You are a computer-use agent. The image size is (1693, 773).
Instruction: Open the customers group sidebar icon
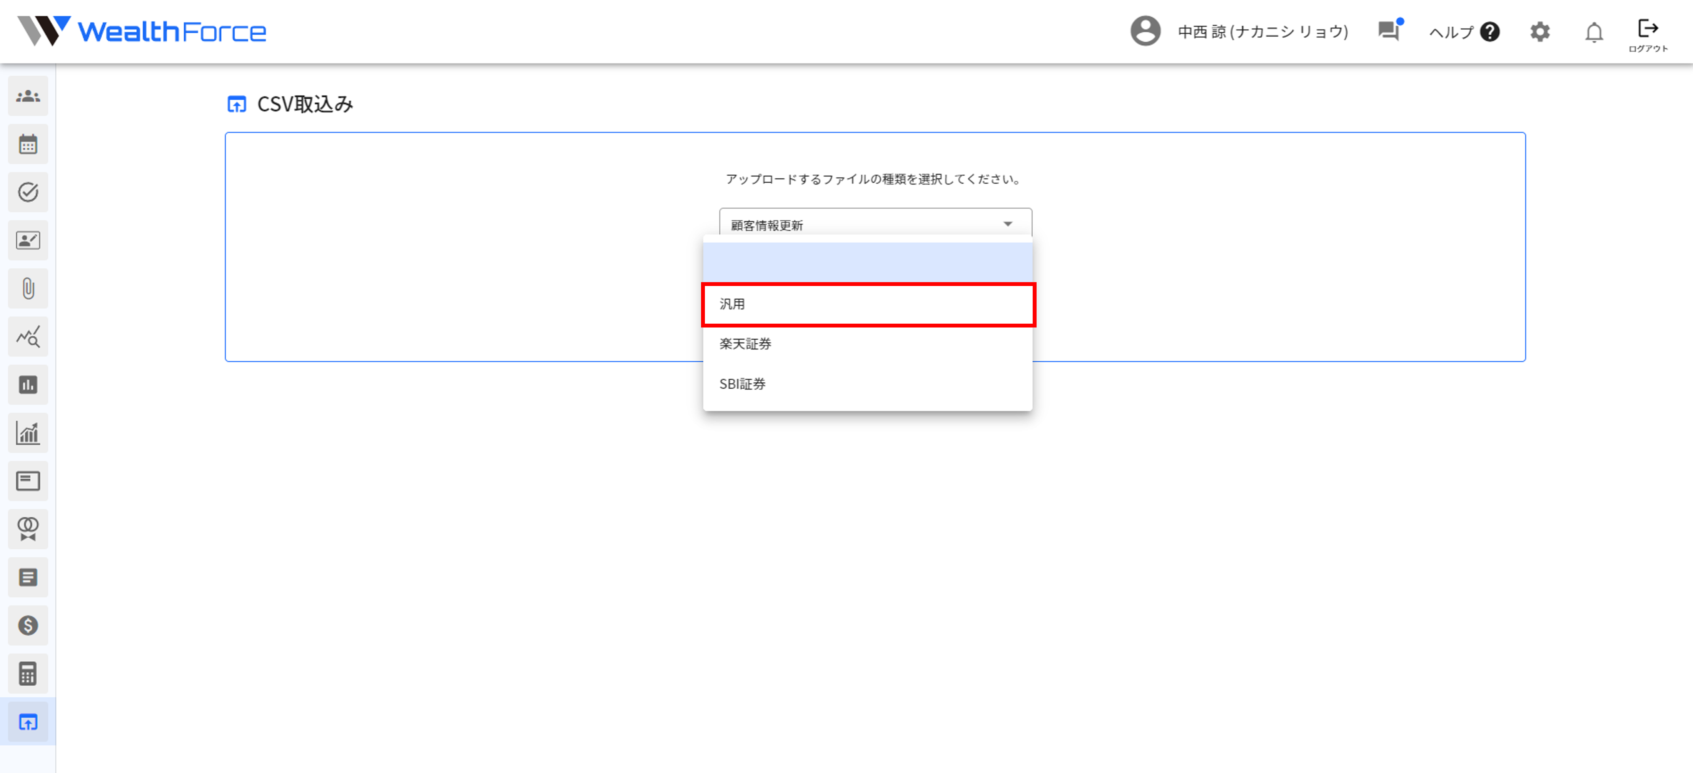(28, 96)
